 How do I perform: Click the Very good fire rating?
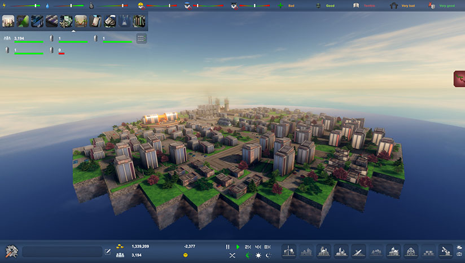pos(447,6)
